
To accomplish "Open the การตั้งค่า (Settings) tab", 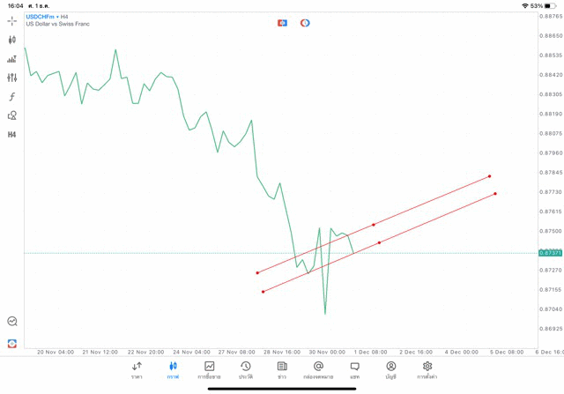I will pyautogui.click(x=427, y=370).
